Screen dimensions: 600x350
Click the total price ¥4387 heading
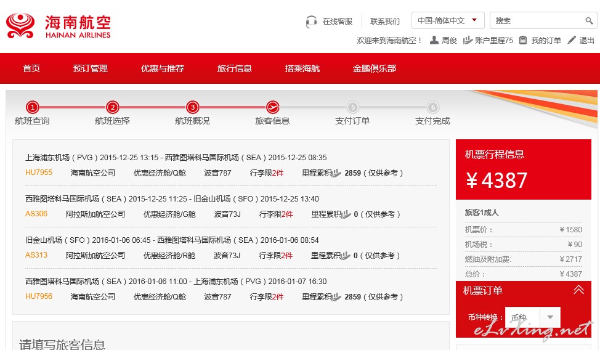[x=497, y=181]
